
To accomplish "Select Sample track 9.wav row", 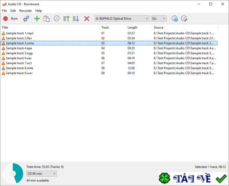I will coord(109,73).
